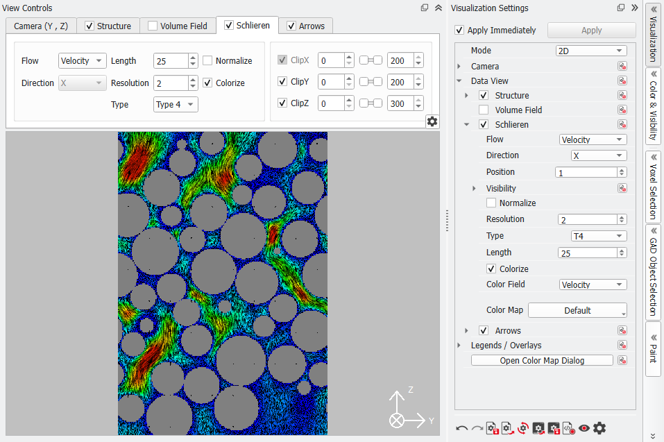This screenshot has height=442, width=664.
Task: Click the dark gear window icon with red arrow
Action: click(x=538, y=428)
